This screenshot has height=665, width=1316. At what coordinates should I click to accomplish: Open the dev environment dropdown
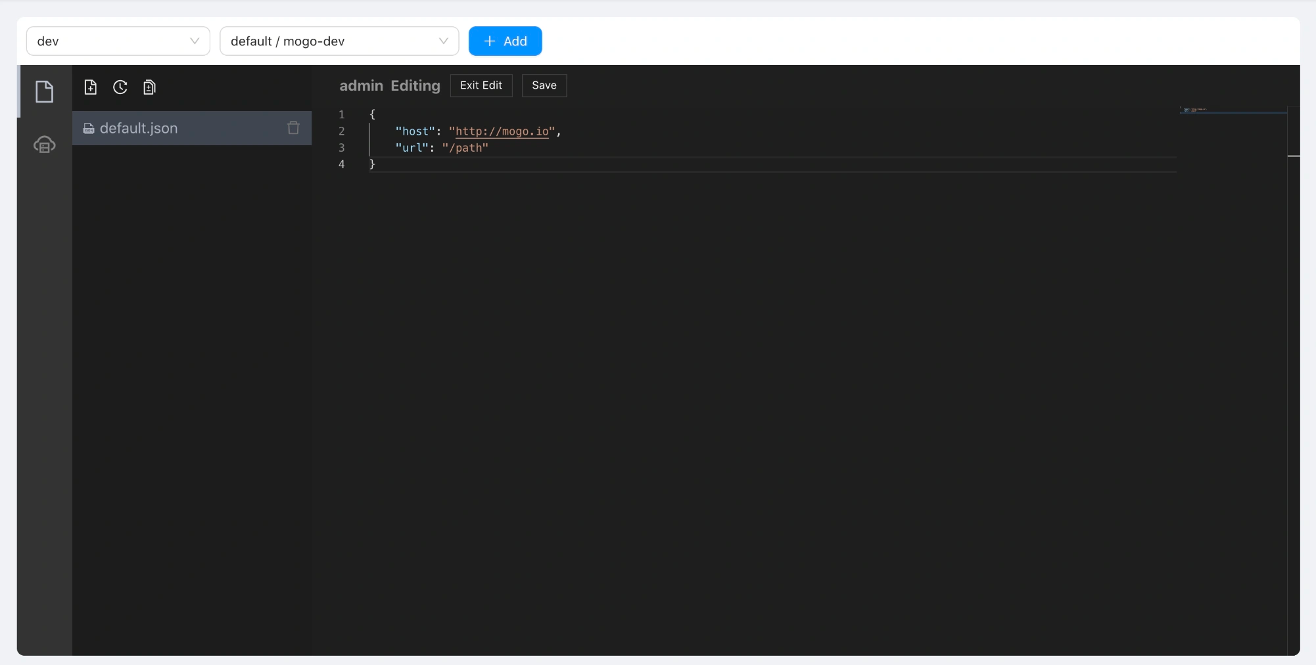[118, 41]
